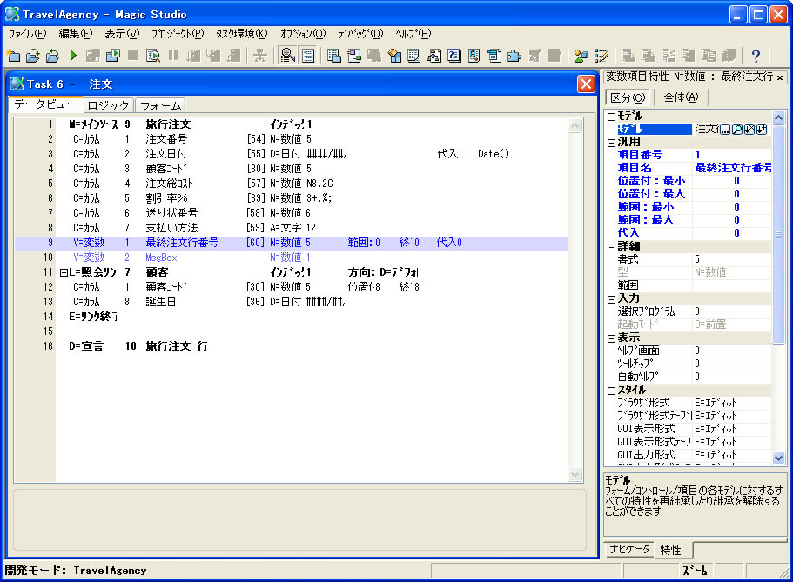Select the 区分(C) view button
This screenshot has width=793, height=582.
tap(628, 97)
